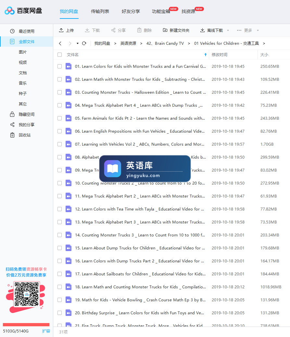Filter by 视频 in the sidebar

23,62
